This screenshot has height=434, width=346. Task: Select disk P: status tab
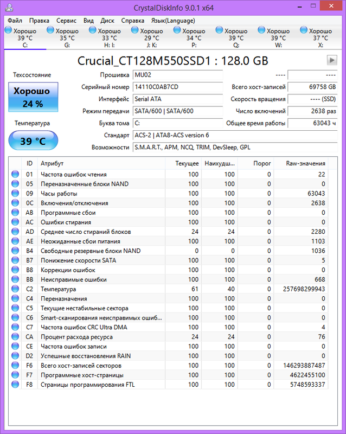coord(194,37)
